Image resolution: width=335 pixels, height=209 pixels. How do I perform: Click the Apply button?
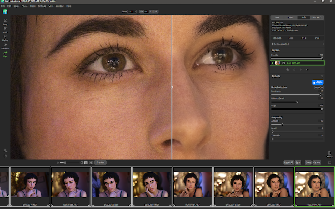tap(318, 82)
